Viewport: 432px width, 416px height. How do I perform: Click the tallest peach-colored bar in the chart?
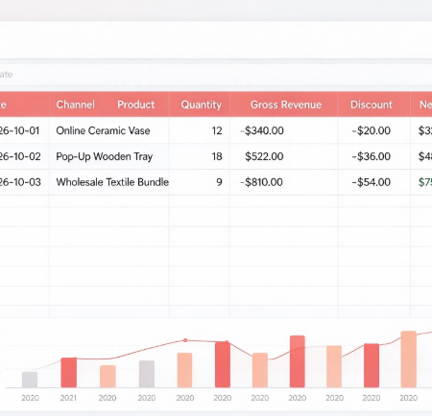tap(409, 359)
